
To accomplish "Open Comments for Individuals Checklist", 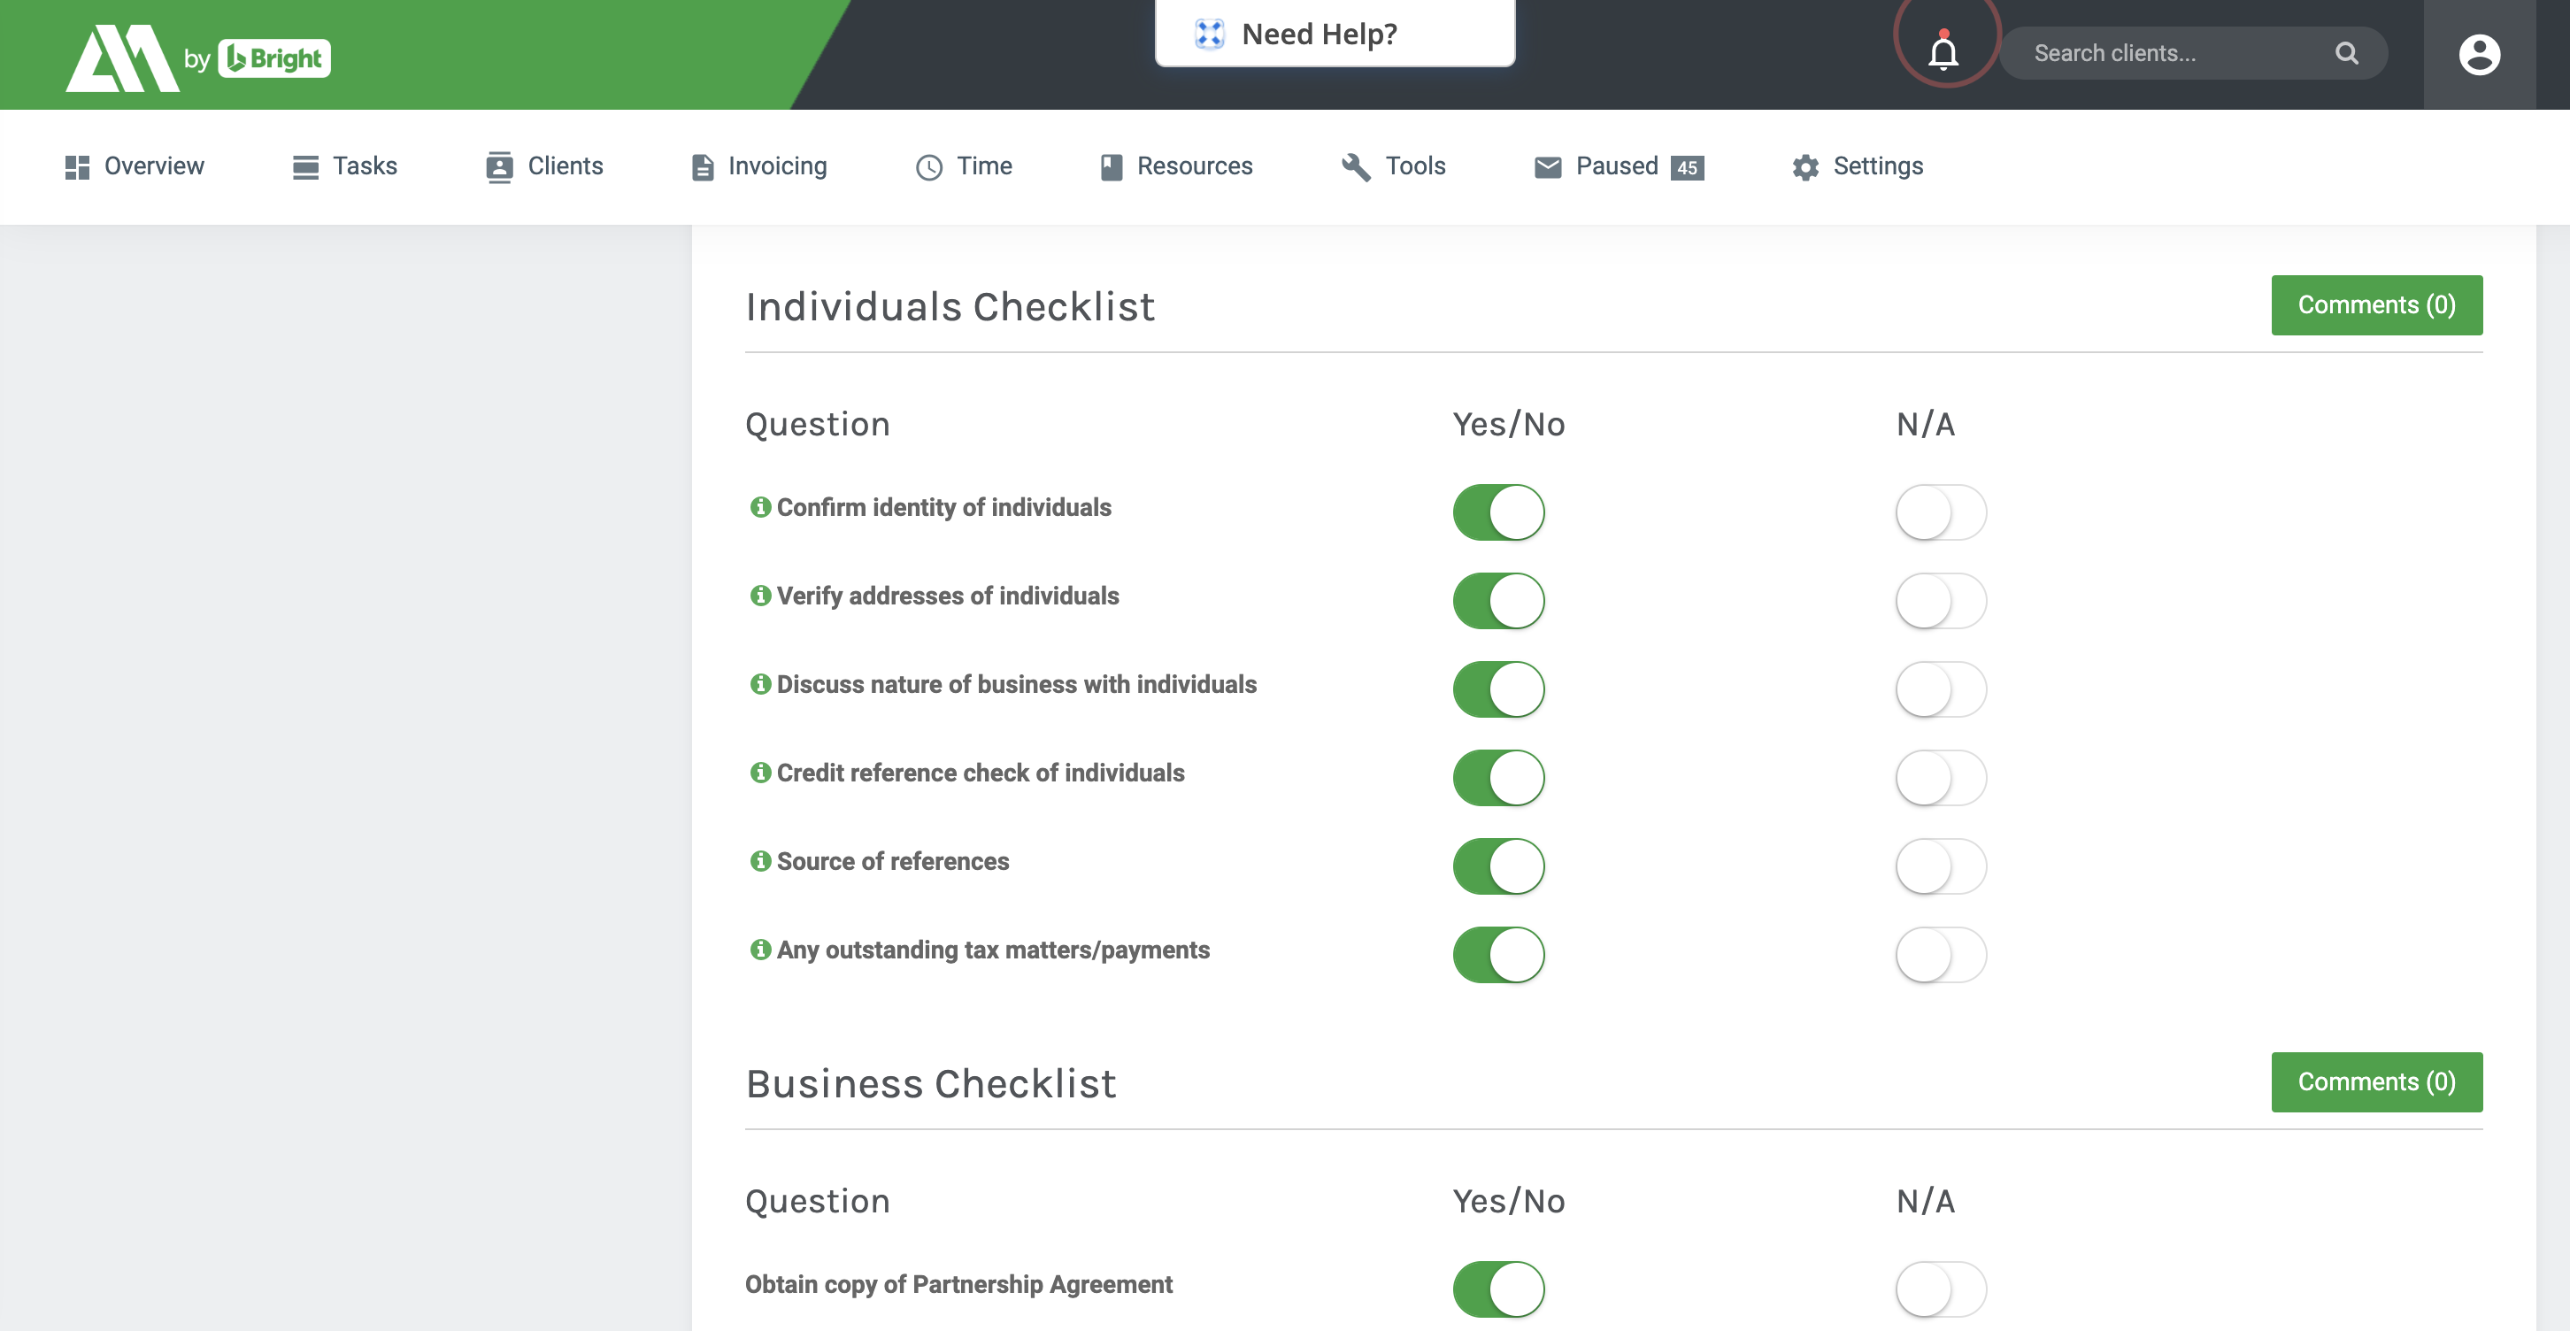I will [2376, 304].
